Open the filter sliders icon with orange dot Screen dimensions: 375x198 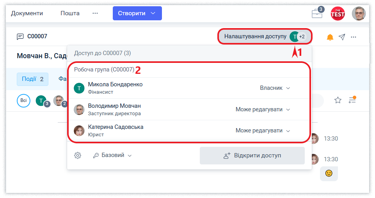point(352,100)
